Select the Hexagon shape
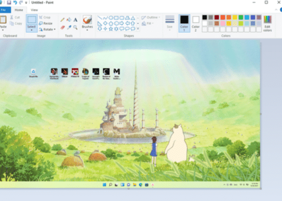 click(116, 23)
